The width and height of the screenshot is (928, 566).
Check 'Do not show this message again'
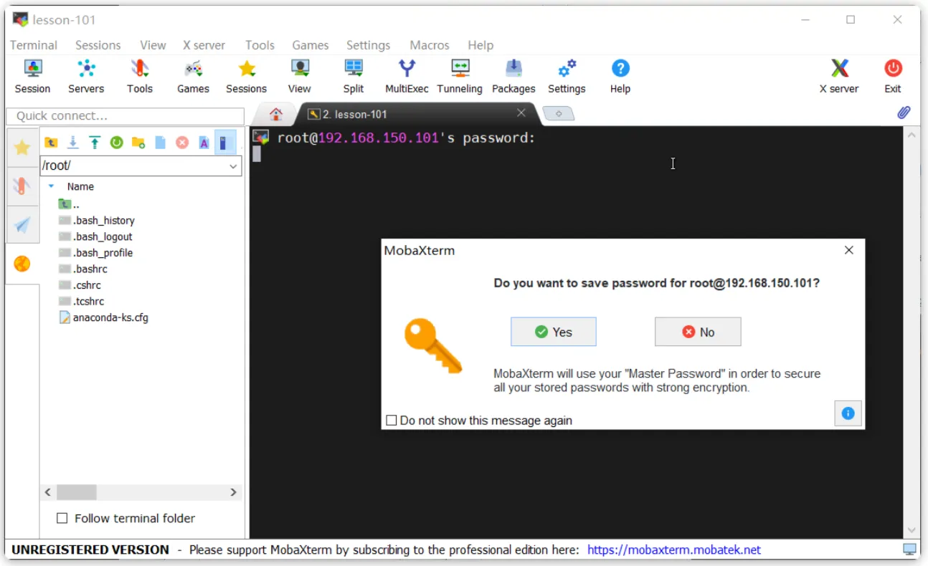391,421
